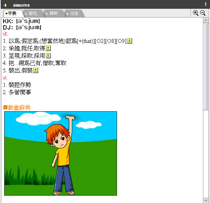This screenshot has height=203, width=210.
Task: Click the vt. part of speech label
Action: tap(5, 34)
